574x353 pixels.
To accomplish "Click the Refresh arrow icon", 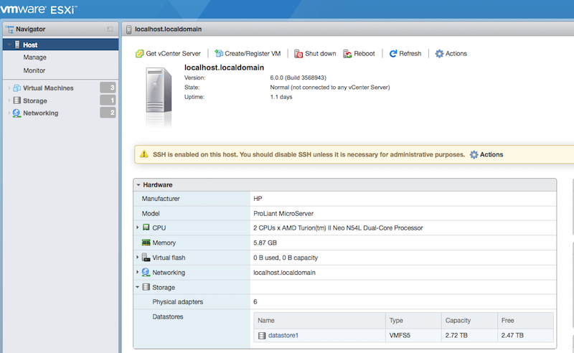I will (x=392, y=54).
